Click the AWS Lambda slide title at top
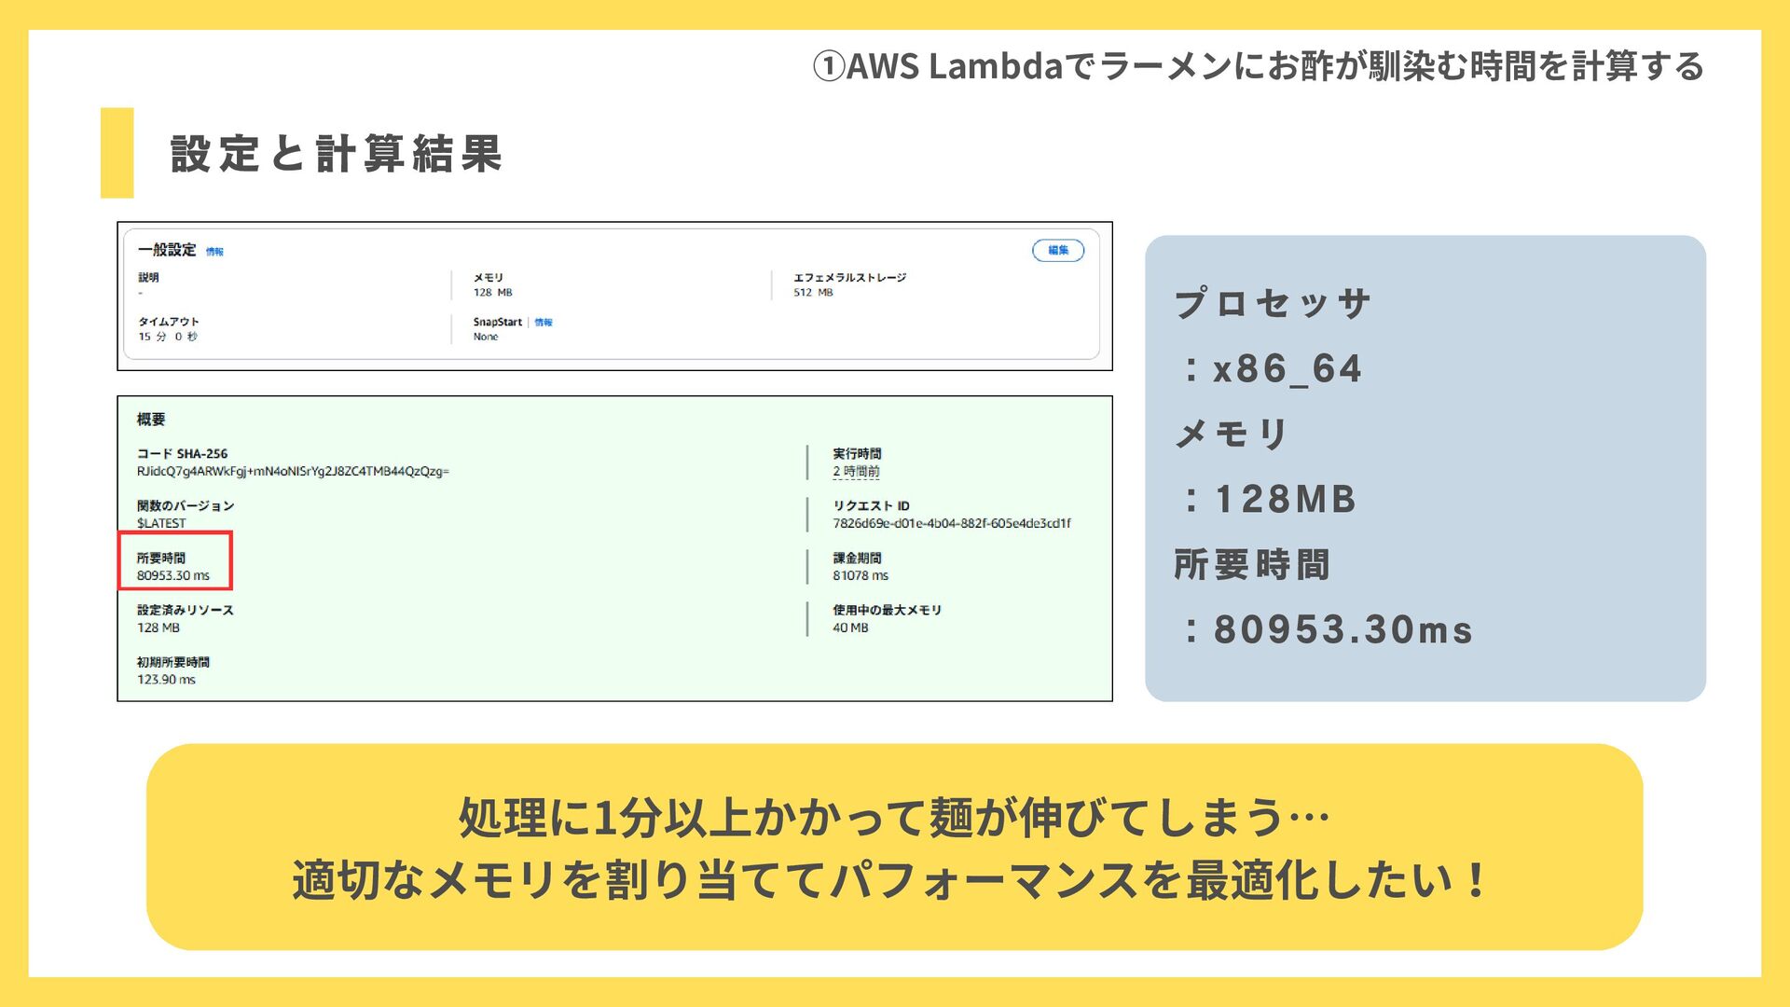Screen dimensions: 1790x1007 1258,66
